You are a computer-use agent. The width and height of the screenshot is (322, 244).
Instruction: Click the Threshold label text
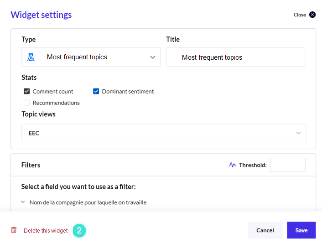click(253, 165)
